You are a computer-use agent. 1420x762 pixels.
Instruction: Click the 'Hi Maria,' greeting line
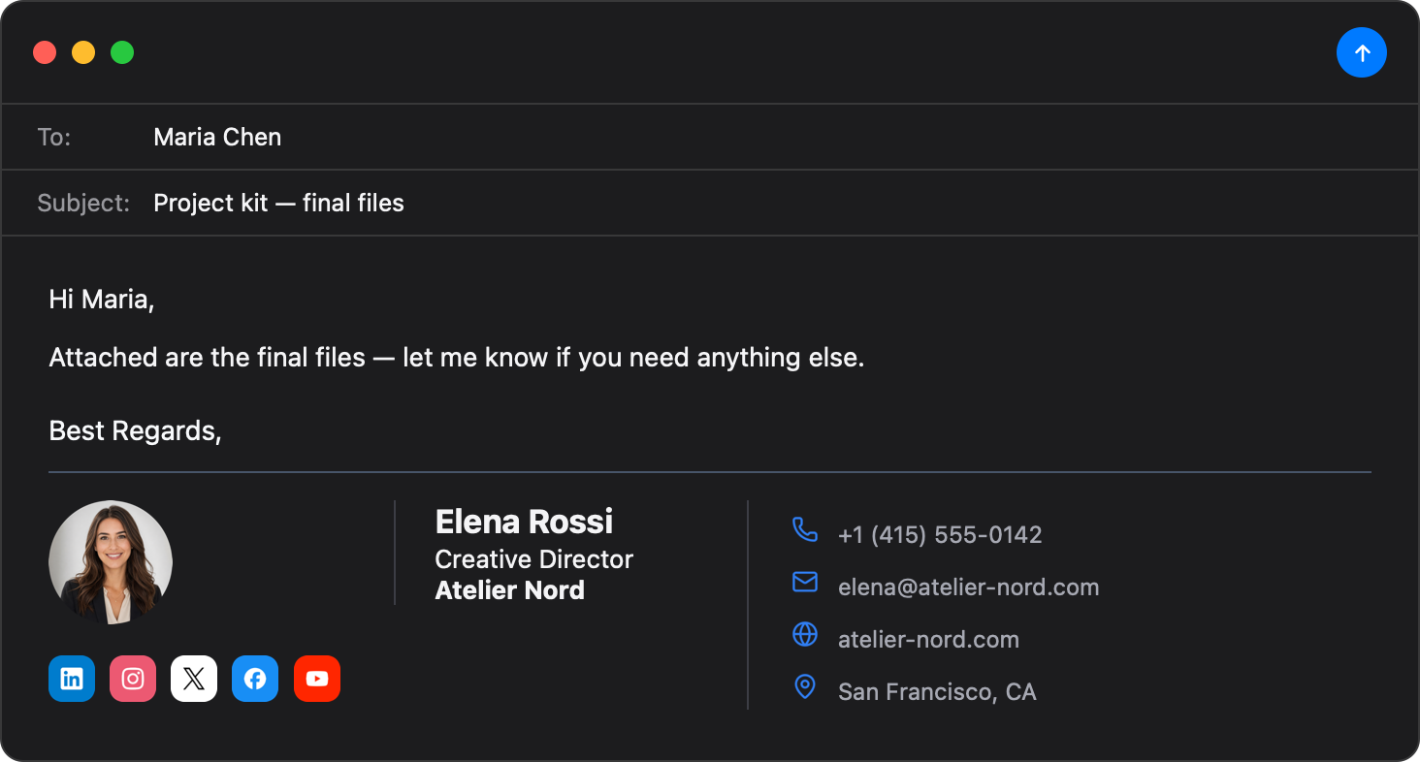click(102, 300)
